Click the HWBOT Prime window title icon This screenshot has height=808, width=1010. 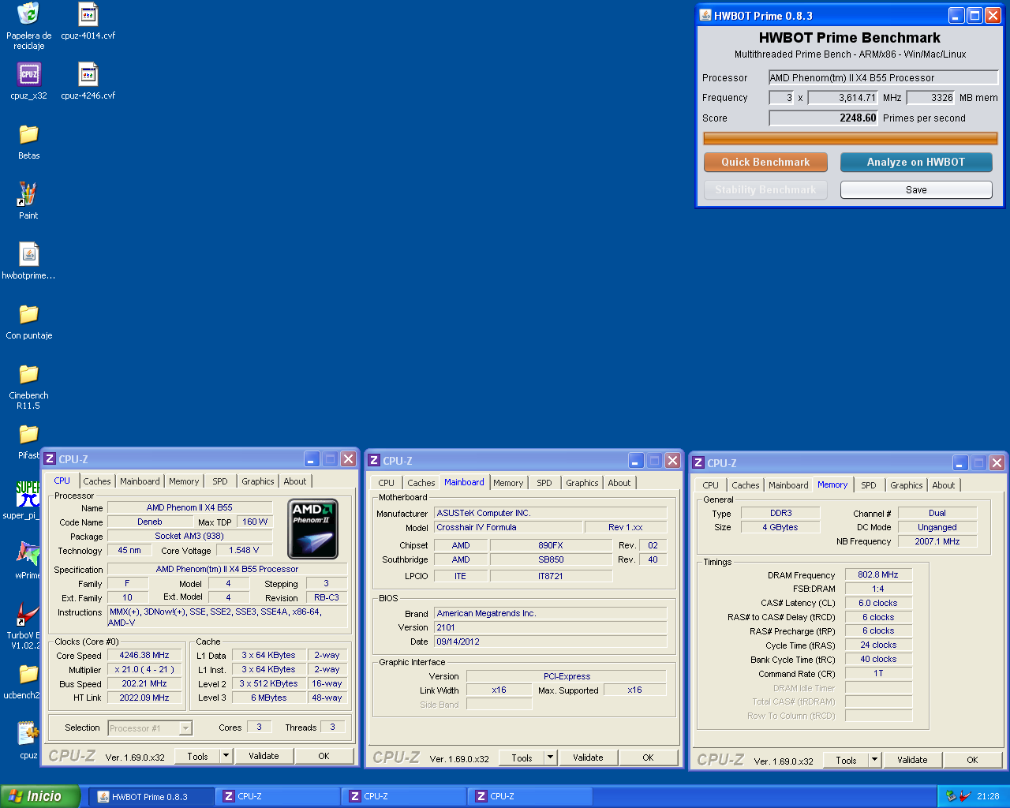click(705, 15)
